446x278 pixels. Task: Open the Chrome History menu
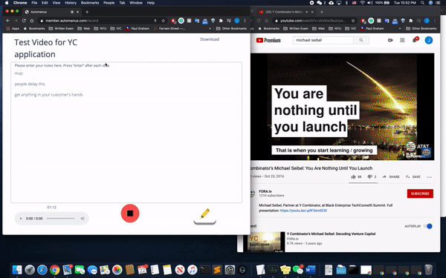[x=71, y=3]
